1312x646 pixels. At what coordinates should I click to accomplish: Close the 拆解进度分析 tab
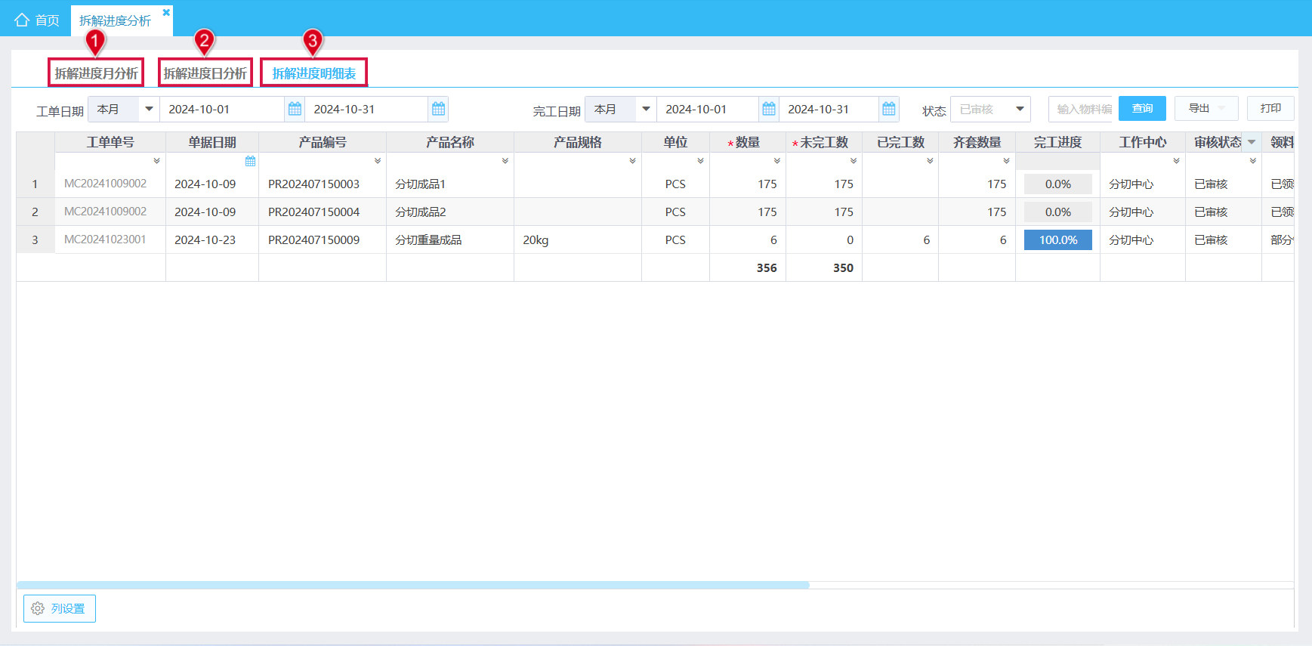tap(166, 12)
